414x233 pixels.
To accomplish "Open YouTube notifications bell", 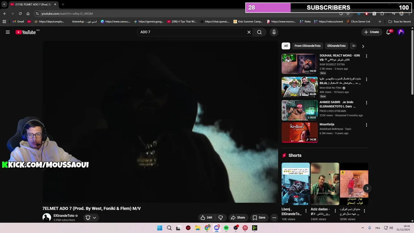I will (388, 32).
